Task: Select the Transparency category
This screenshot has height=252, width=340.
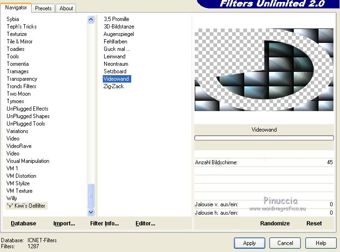Action: (x=21, y=79)
